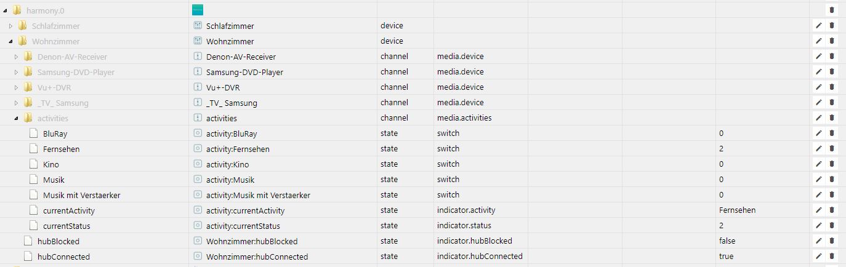The height and width of the screenshot is (267, 846).
Task: Select the Kino activity tree item
Action: pos(51,164)
